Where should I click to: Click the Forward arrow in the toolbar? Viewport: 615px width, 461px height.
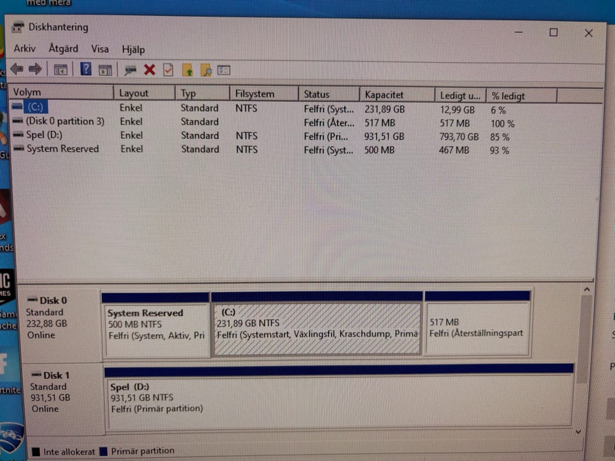point(35,69)
